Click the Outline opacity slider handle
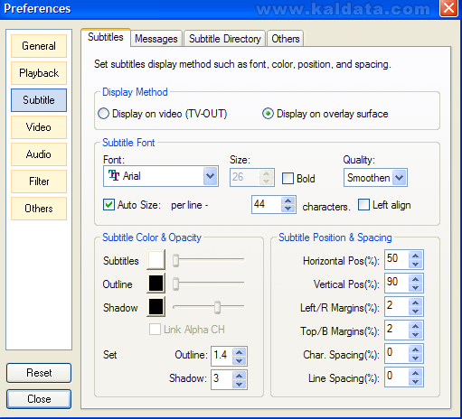This screenshot has width=462, height=419. coord(175,284)
